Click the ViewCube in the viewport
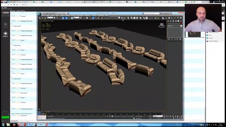The height and width of the screenshot is (127, 226). pos(162,25)
